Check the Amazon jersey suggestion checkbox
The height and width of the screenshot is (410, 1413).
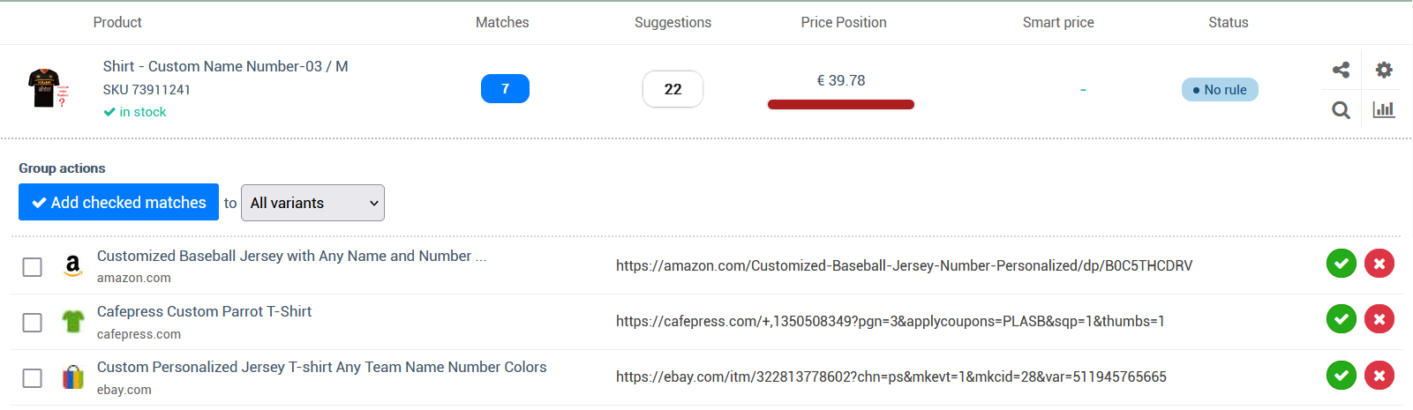tap(33, 267)
